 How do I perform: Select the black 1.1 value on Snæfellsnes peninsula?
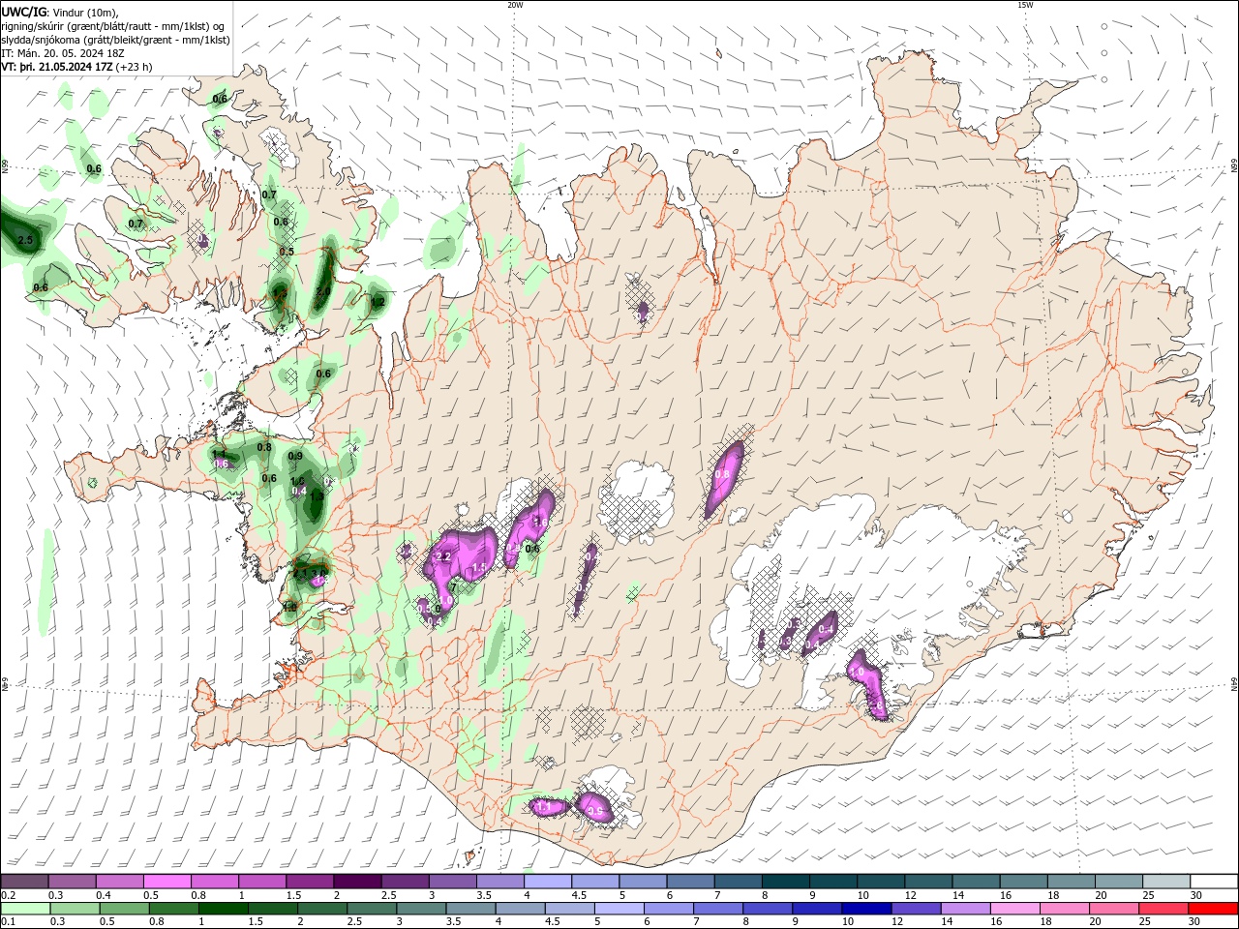(x=219, y=455)
